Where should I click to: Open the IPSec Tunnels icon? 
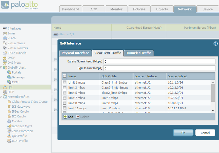pyautogui.click(x=5, y=53)
